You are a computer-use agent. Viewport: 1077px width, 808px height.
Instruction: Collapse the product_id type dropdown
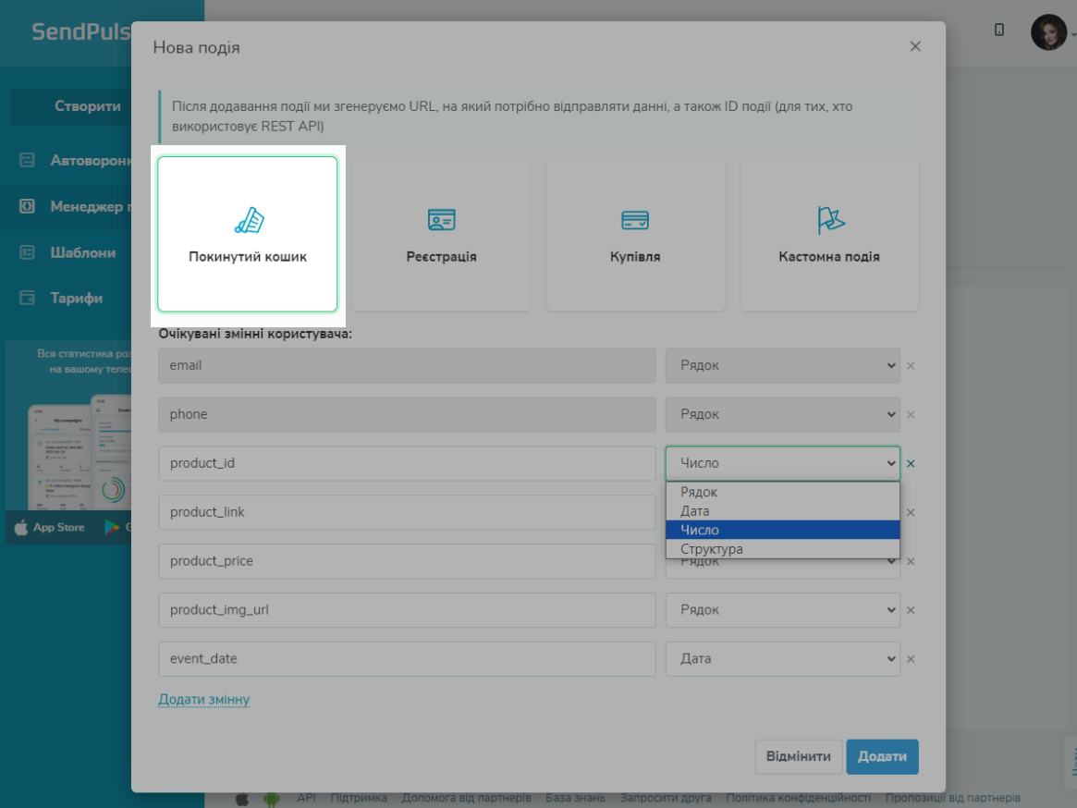782,463
